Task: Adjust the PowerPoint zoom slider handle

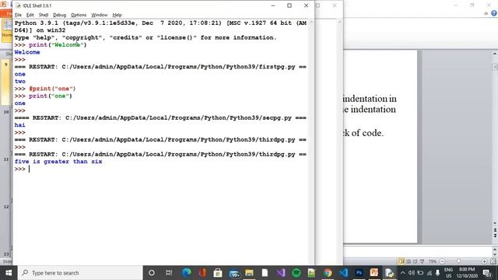Action: pyautogui.click(x=458, y=261)
